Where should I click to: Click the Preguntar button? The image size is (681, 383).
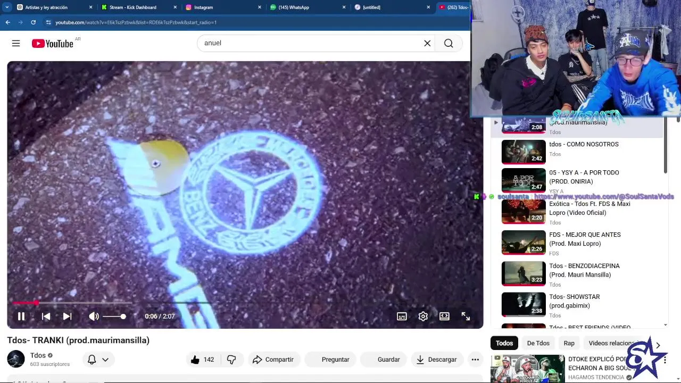(330, 360)
